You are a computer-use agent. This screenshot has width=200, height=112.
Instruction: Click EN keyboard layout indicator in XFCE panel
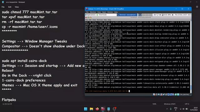[155, 15]
